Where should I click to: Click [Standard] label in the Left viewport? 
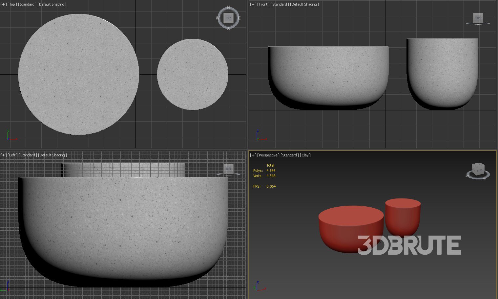point(28,155)
